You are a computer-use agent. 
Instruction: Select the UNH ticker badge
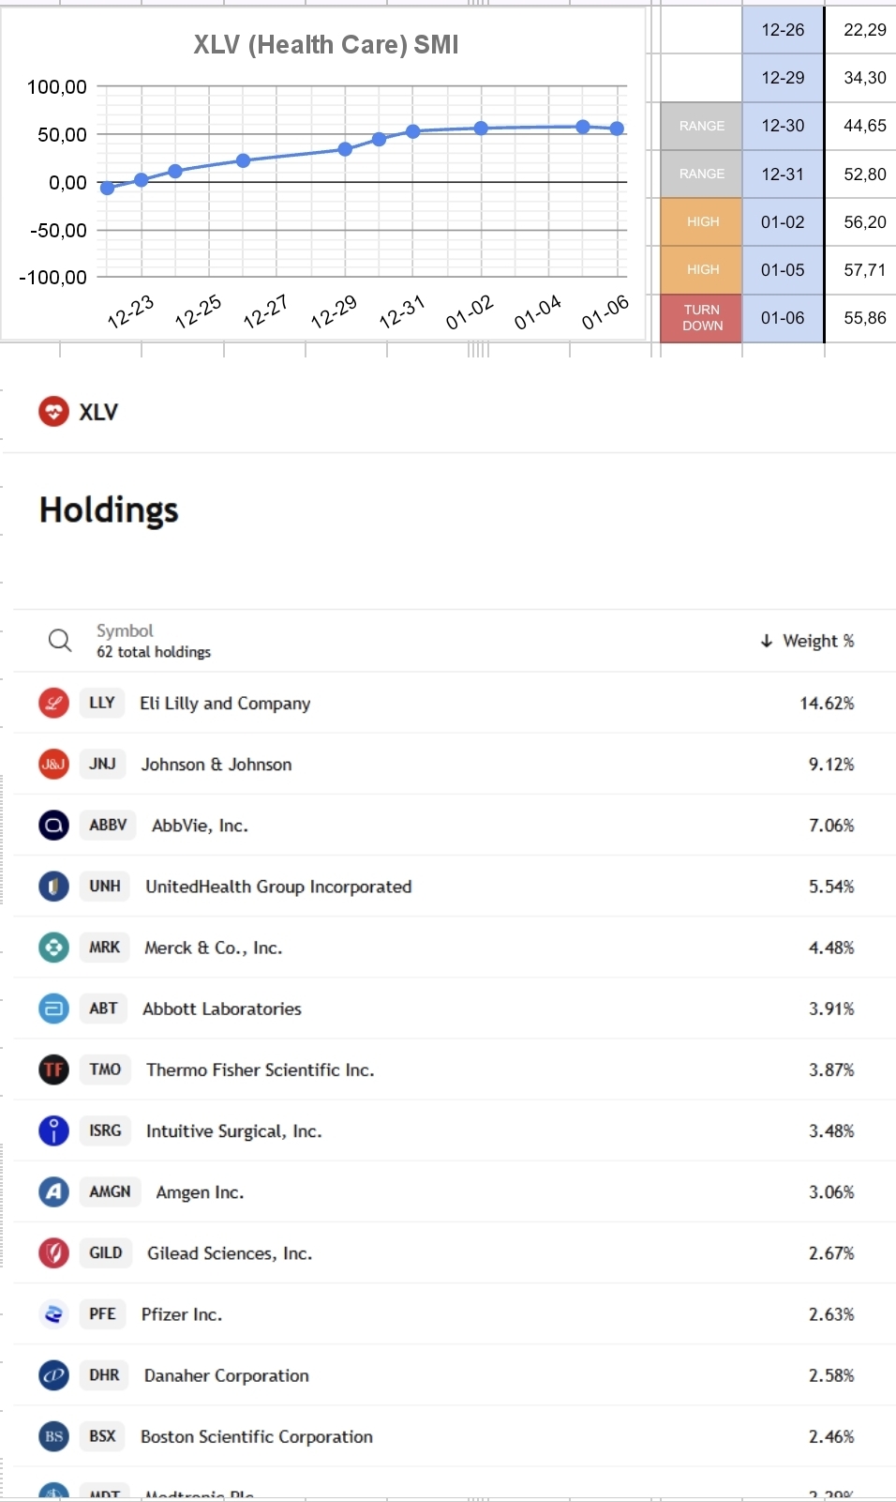[x=105, y=886]
